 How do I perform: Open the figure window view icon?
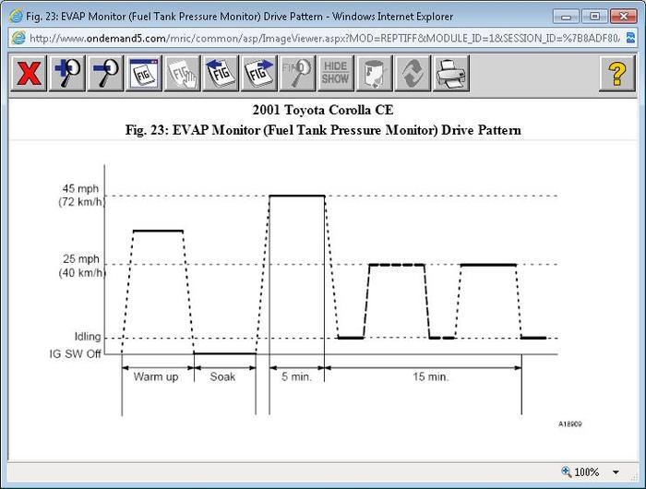[144, 73]
